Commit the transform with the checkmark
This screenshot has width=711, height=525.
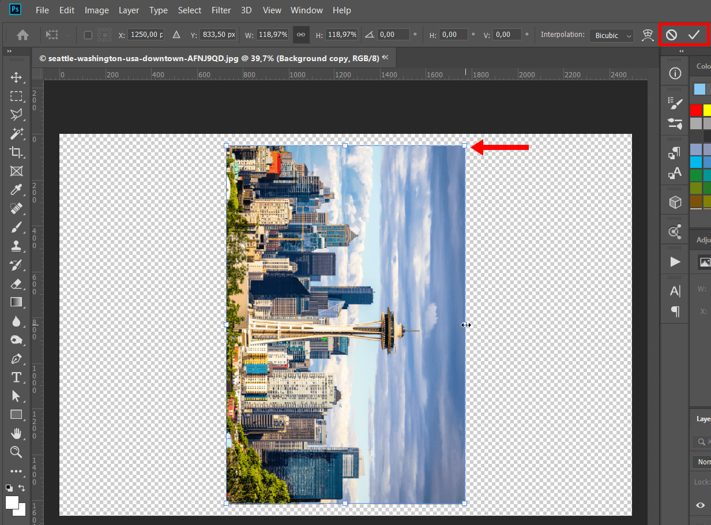[x=695, y=35]
